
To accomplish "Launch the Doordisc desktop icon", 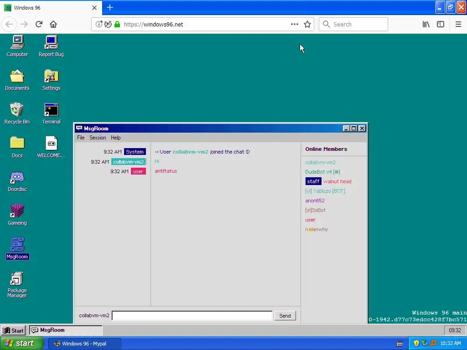I will pyautogui.click(x=17, y=181).
